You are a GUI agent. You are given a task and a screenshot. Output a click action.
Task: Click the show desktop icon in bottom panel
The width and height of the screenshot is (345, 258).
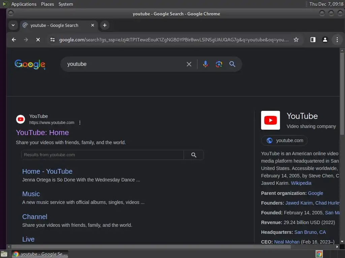pyautogui.click(x=4, y=254)
